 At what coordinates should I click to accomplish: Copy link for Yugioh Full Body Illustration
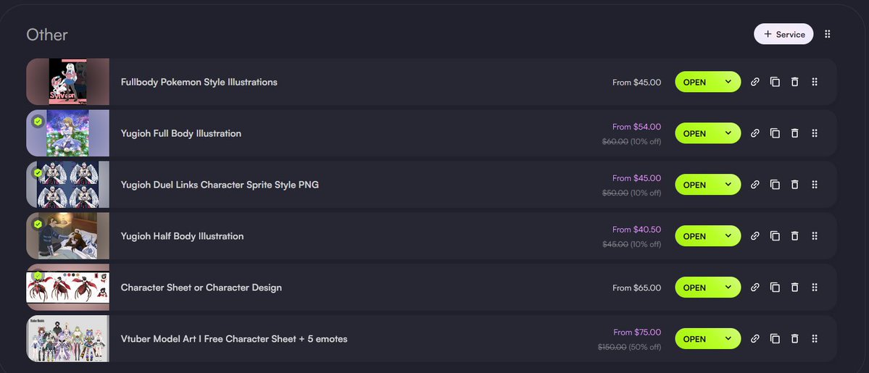[754, 133]
